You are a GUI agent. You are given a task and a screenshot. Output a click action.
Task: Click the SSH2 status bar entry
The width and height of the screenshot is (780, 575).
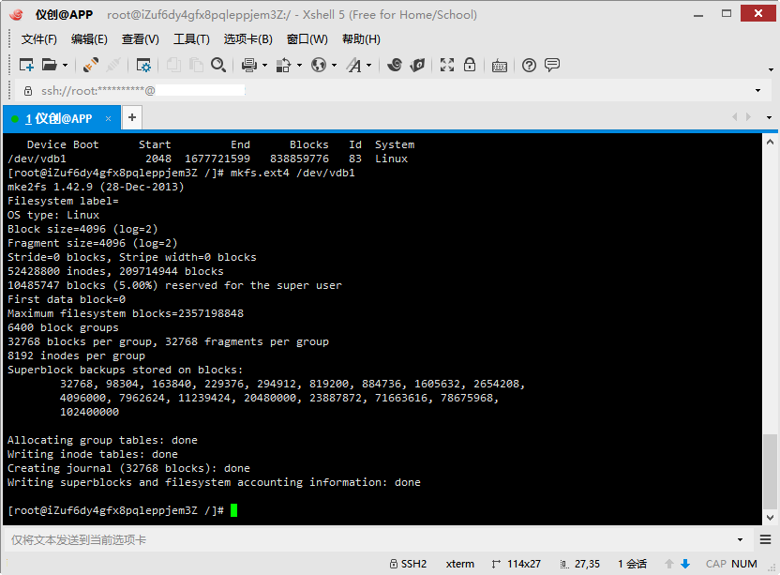point(408,564)
